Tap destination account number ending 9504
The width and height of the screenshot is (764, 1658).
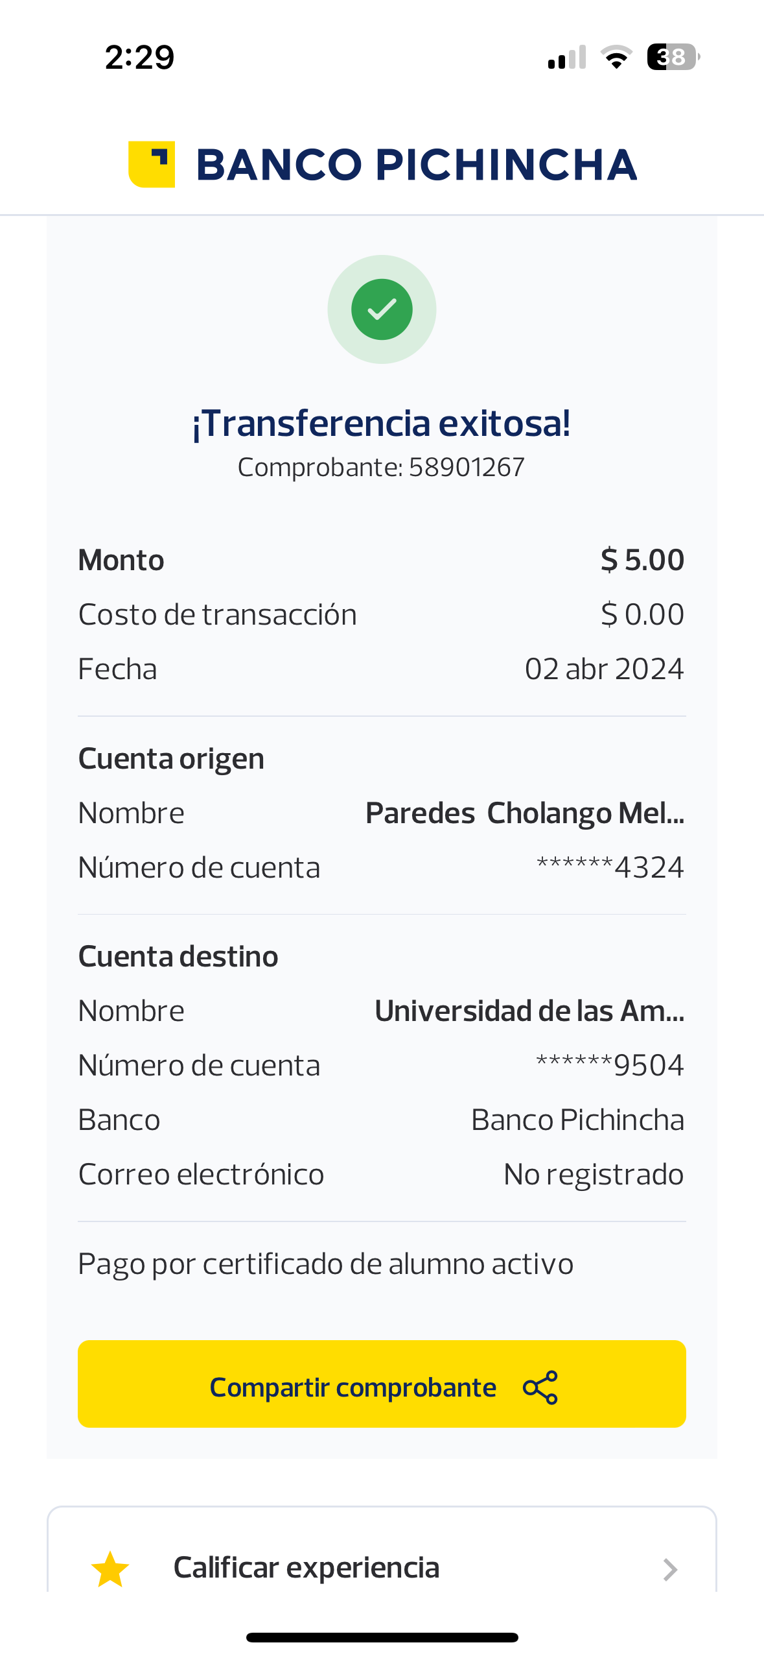[x=610, y=1065]
